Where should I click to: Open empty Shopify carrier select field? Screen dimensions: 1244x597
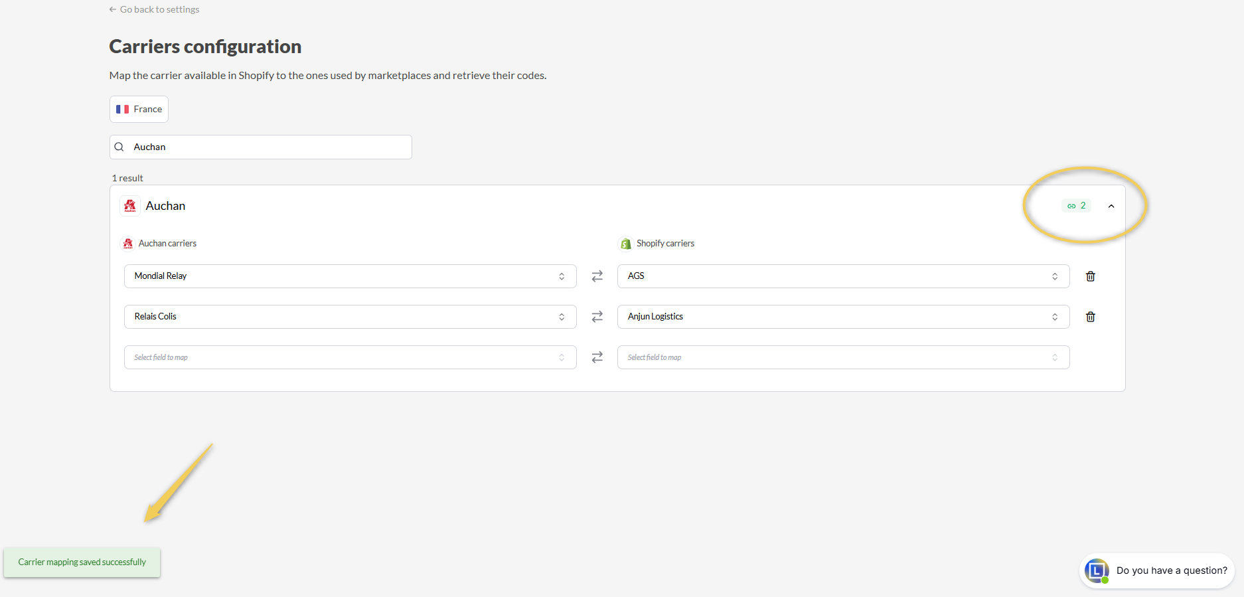tap(843, 357)
